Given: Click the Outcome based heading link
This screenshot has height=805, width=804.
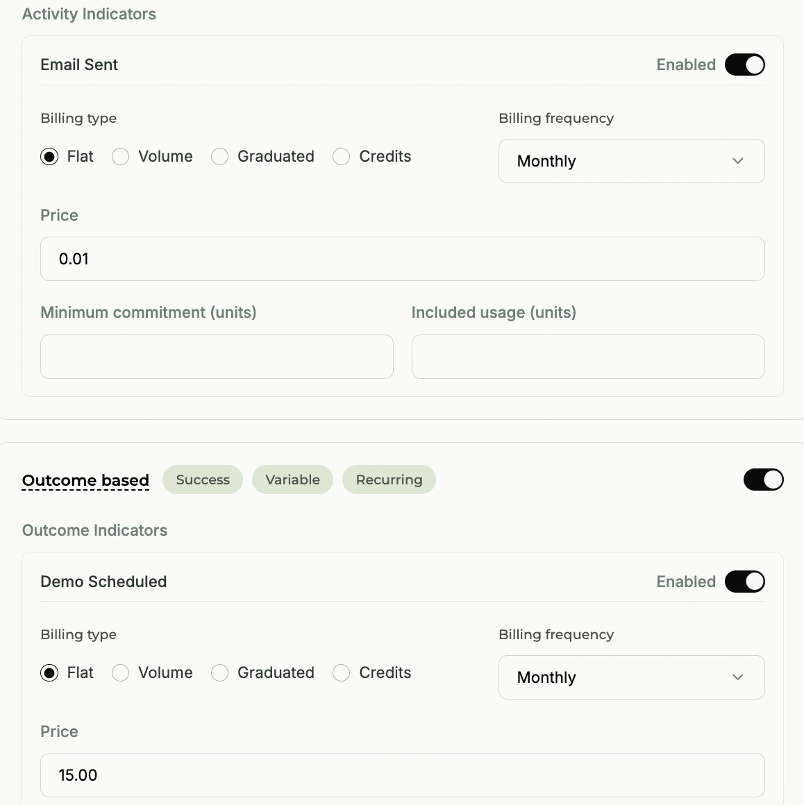Looking at the screenshot, I should coord(85,480).
